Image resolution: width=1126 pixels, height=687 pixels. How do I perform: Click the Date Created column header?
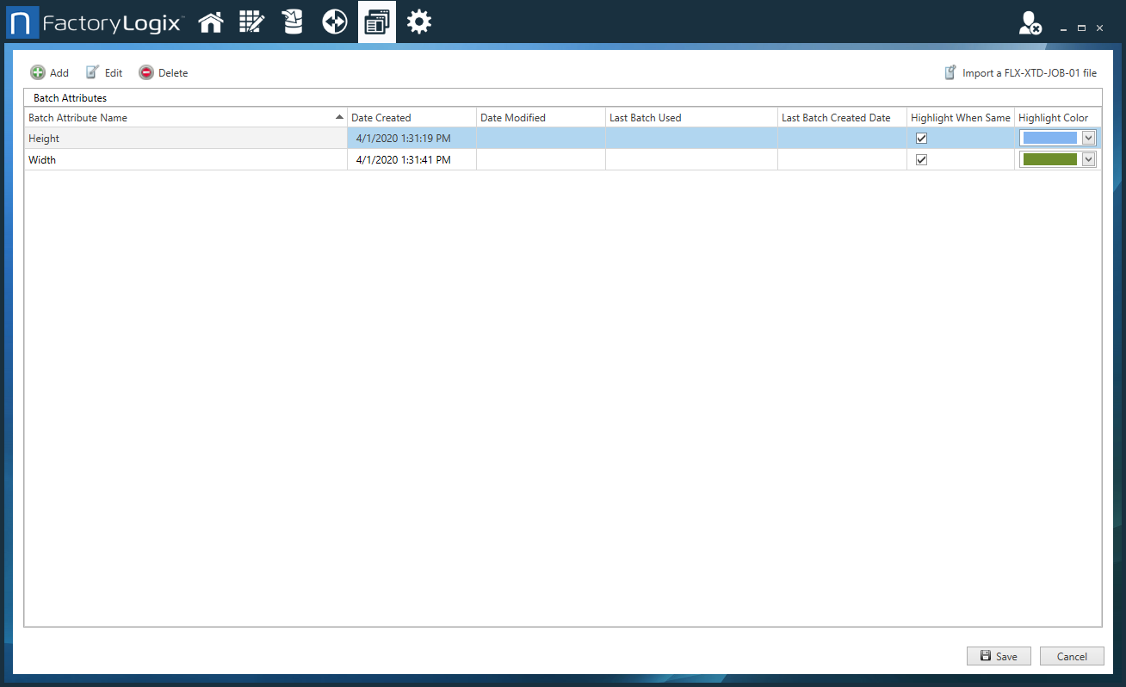pos(381,117)
